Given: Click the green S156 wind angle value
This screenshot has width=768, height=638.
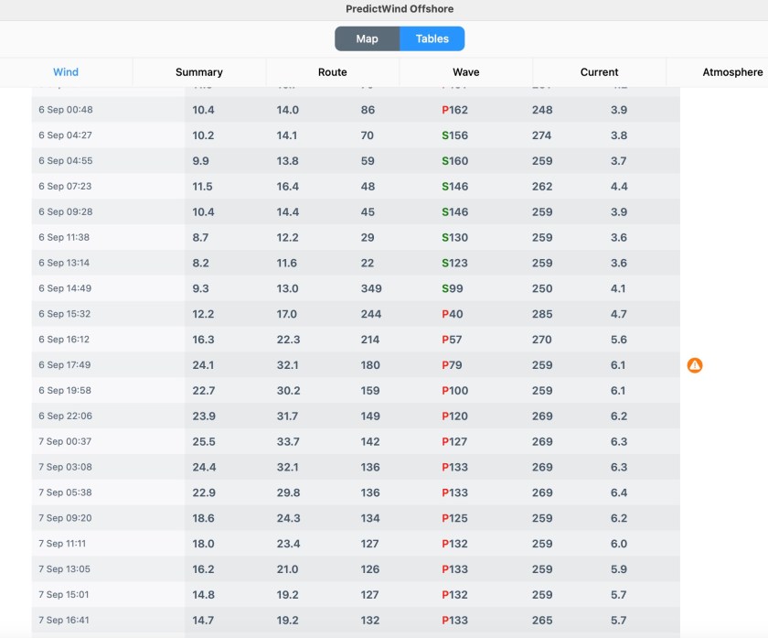Looking at the screenshot, I should point(454,135).
